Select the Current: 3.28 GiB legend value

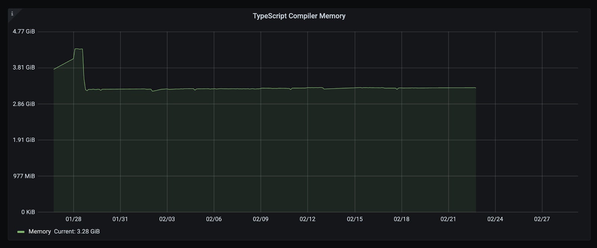click(x=77, y=232)
